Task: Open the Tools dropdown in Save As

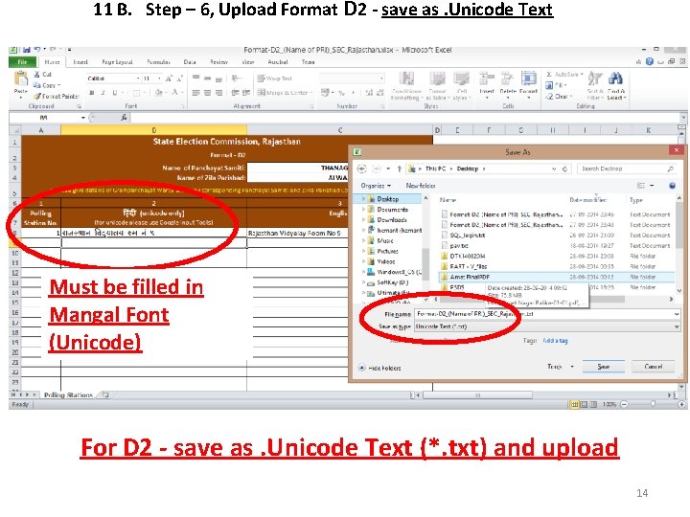Action: (x=561, y=366)
